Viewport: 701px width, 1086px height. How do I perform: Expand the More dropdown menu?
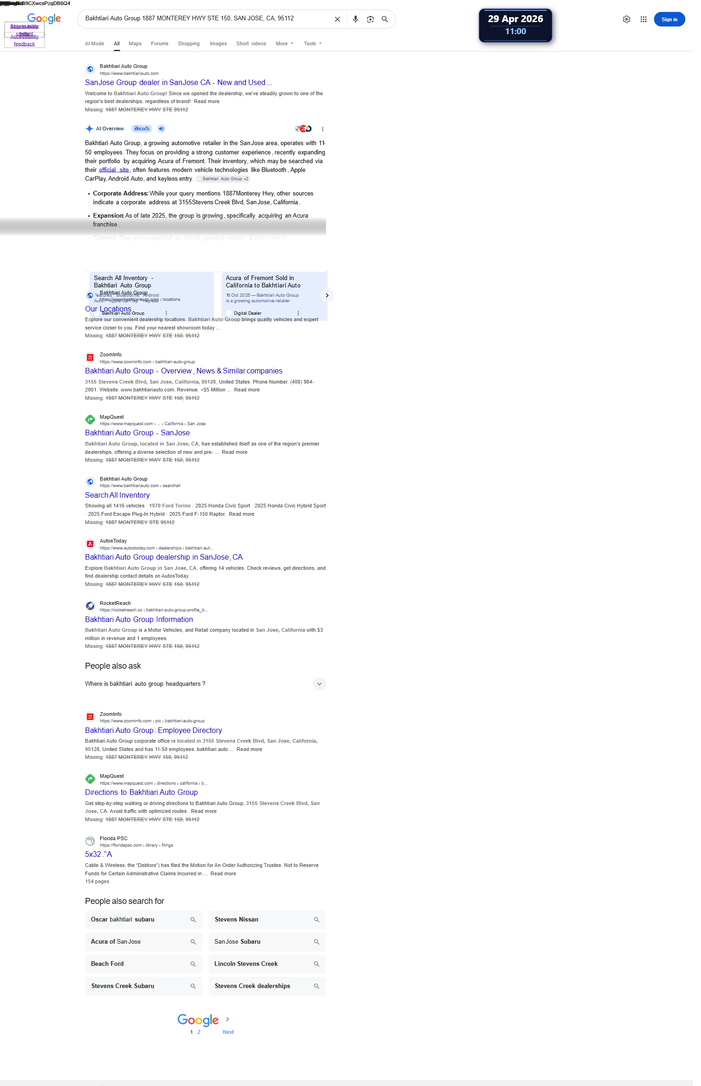click(285, 43)
